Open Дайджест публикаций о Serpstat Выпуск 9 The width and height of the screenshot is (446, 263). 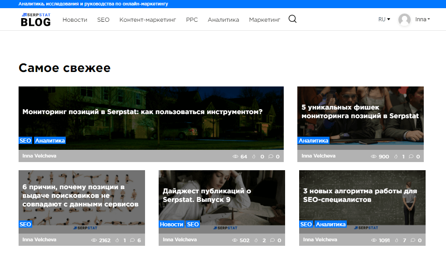point(207,195)
